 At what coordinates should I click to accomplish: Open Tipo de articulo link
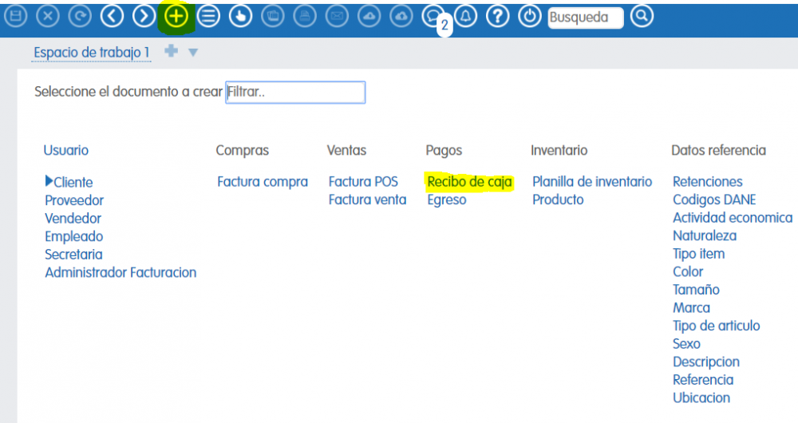coord(717,326)
